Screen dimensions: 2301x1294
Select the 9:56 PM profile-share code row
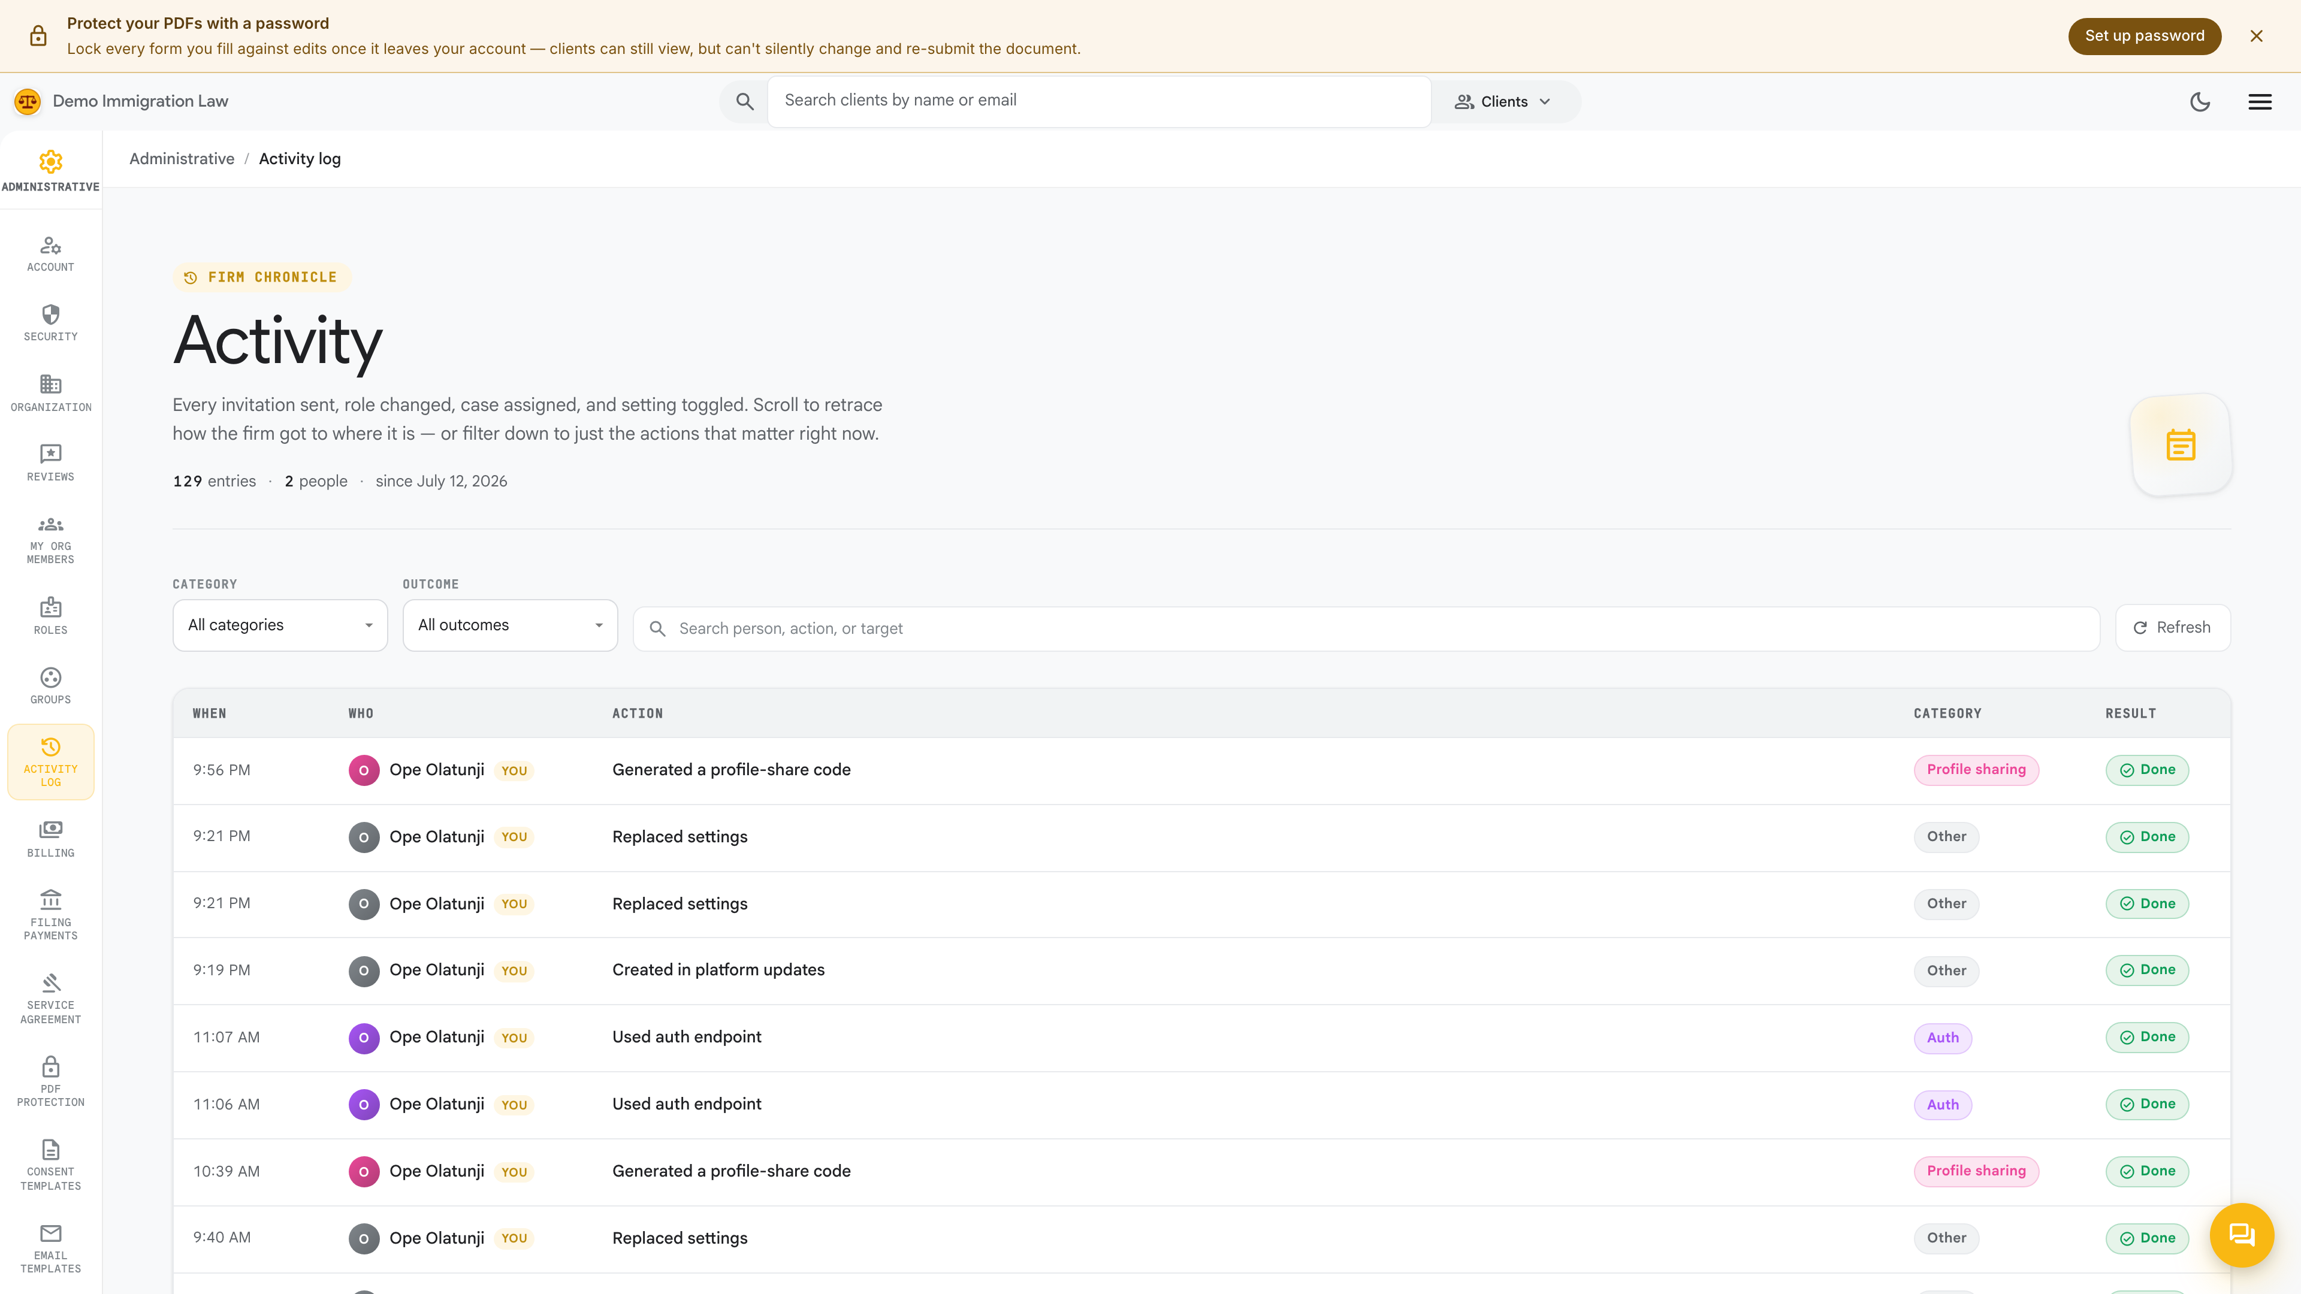(x=1201, y=770)
